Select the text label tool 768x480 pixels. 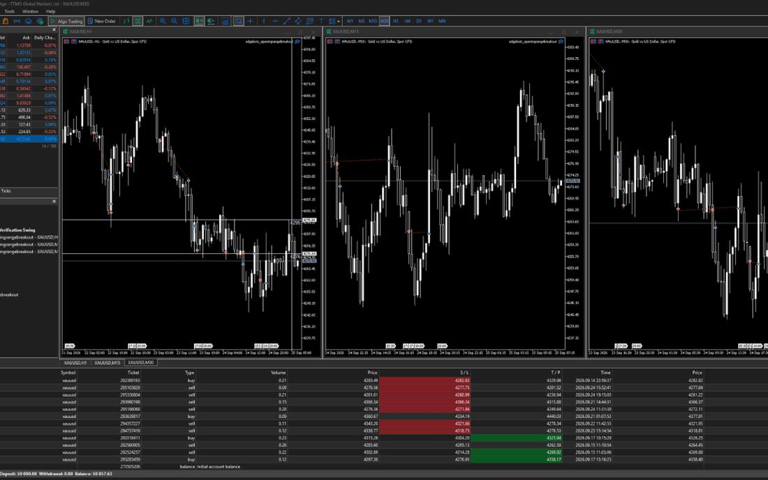tap(321, 21)
